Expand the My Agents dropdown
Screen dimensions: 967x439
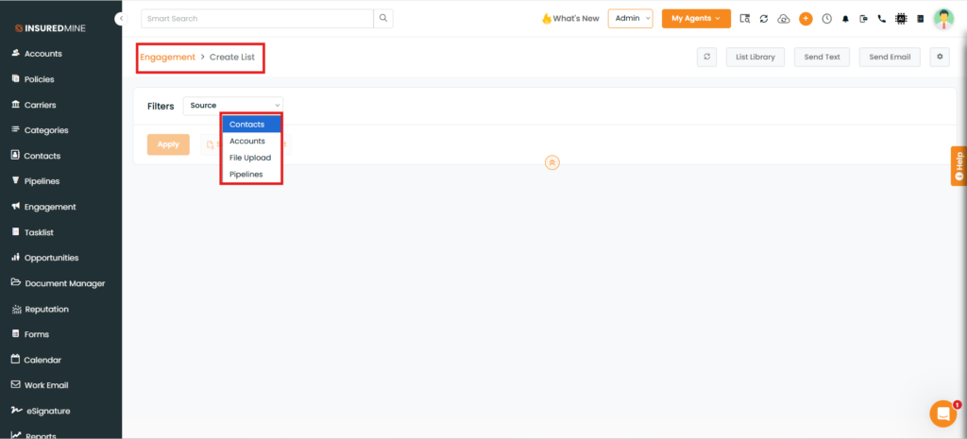coord(696,18)
